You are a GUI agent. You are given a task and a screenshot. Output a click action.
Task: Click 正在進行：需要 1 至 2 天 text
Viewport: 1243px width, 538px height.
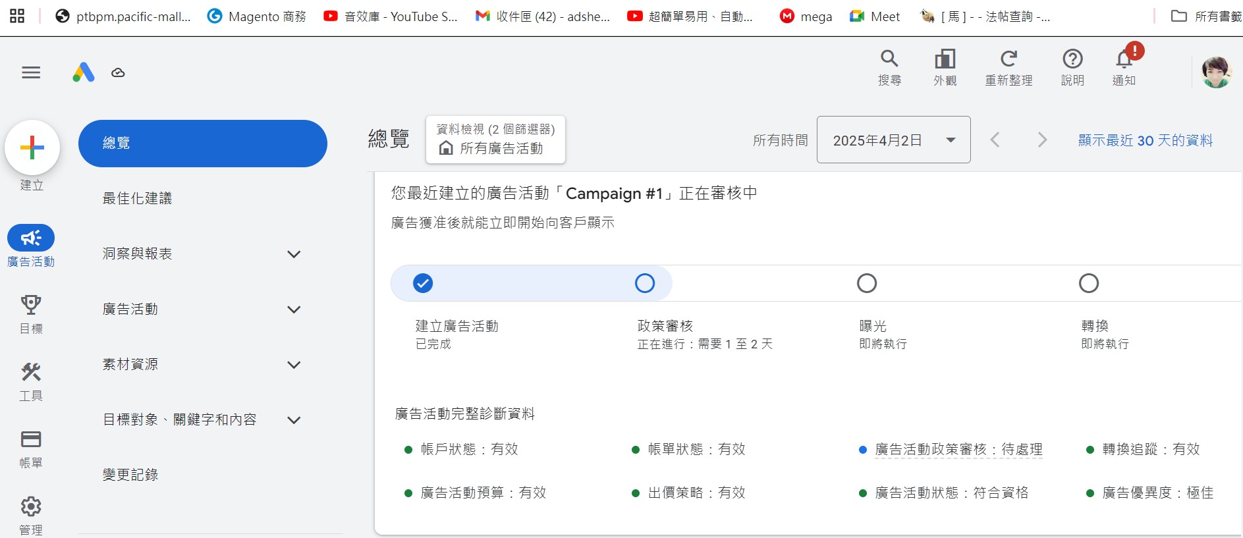705,344
